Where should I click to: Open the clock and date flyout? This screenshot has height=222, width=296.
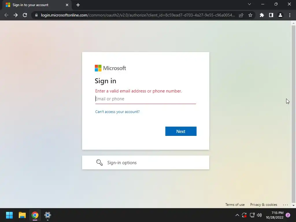click(x=275, y=215)
